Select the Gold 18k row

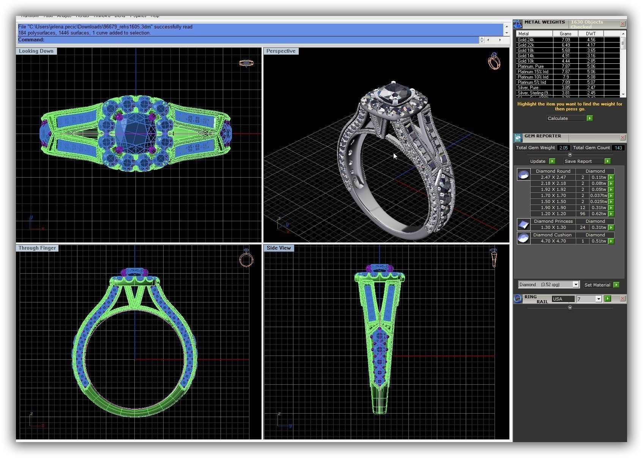pyautogui.click(x=568, y=50)
